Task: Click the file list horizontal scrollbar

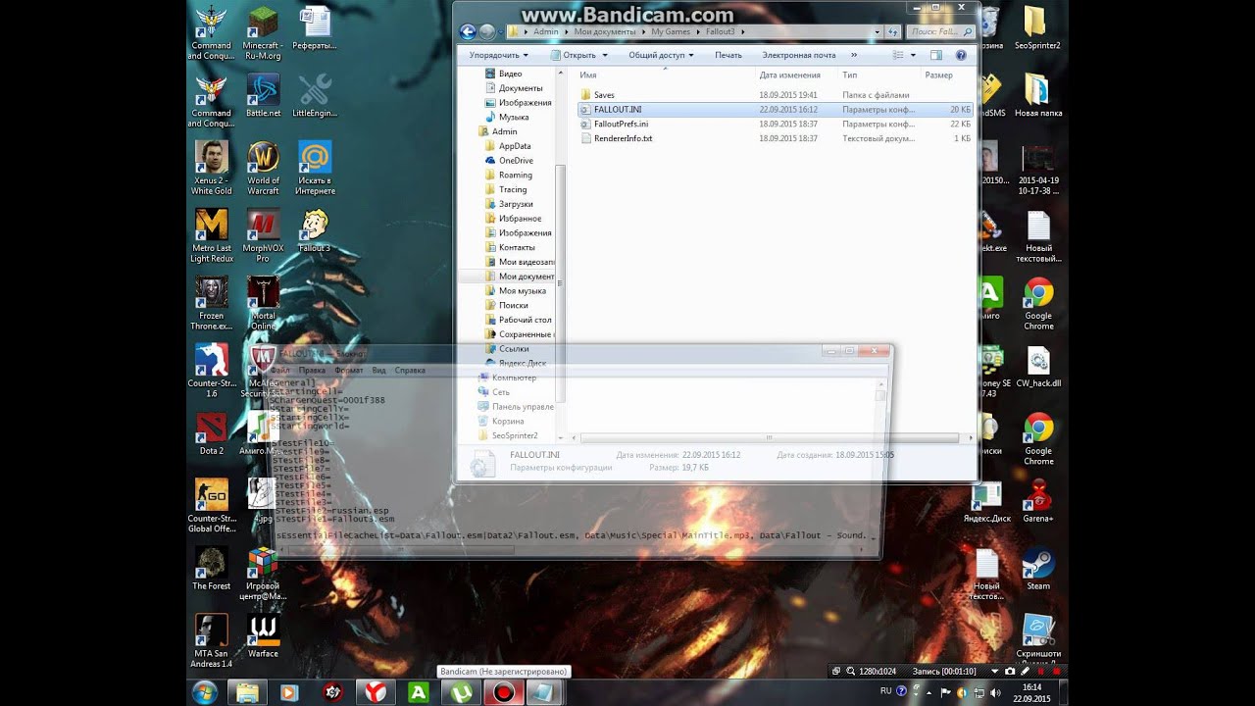Action: (x=770, y=438)
